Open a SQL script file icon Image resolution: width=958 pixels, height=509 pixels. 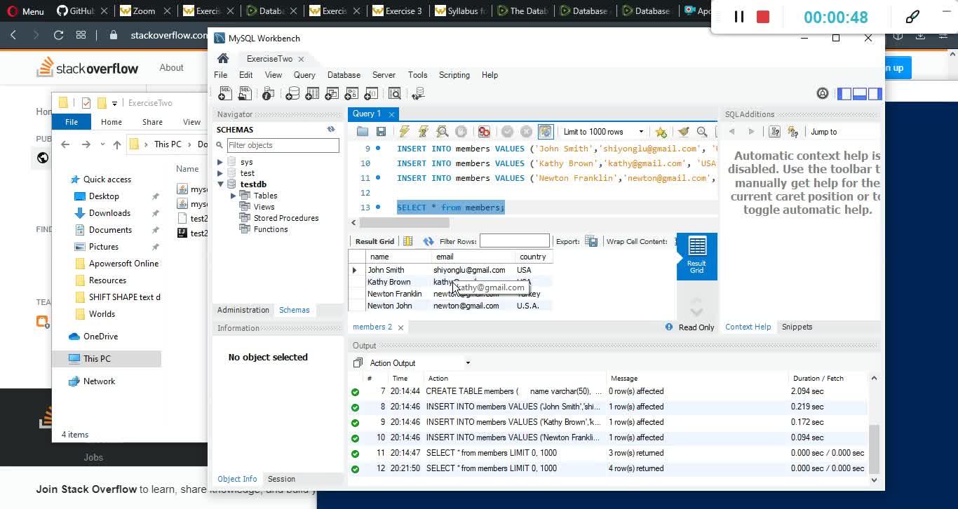[x=245, y=93]
